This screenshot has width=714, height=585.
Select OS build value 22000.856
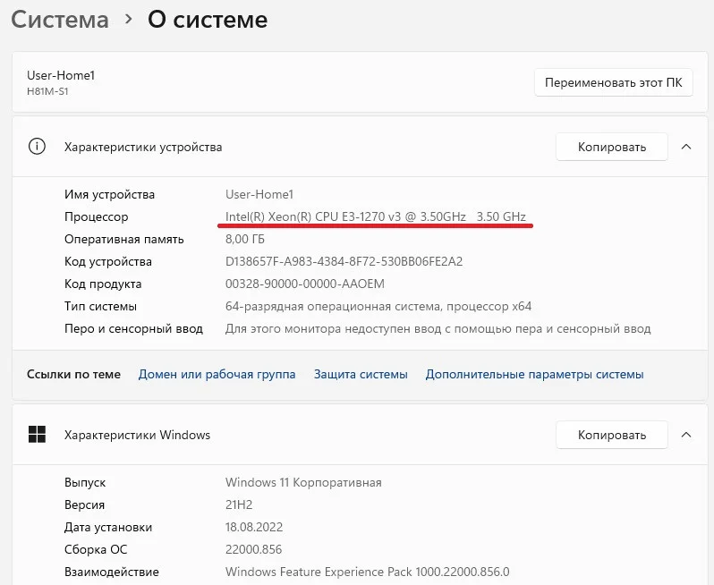[253, 549]
